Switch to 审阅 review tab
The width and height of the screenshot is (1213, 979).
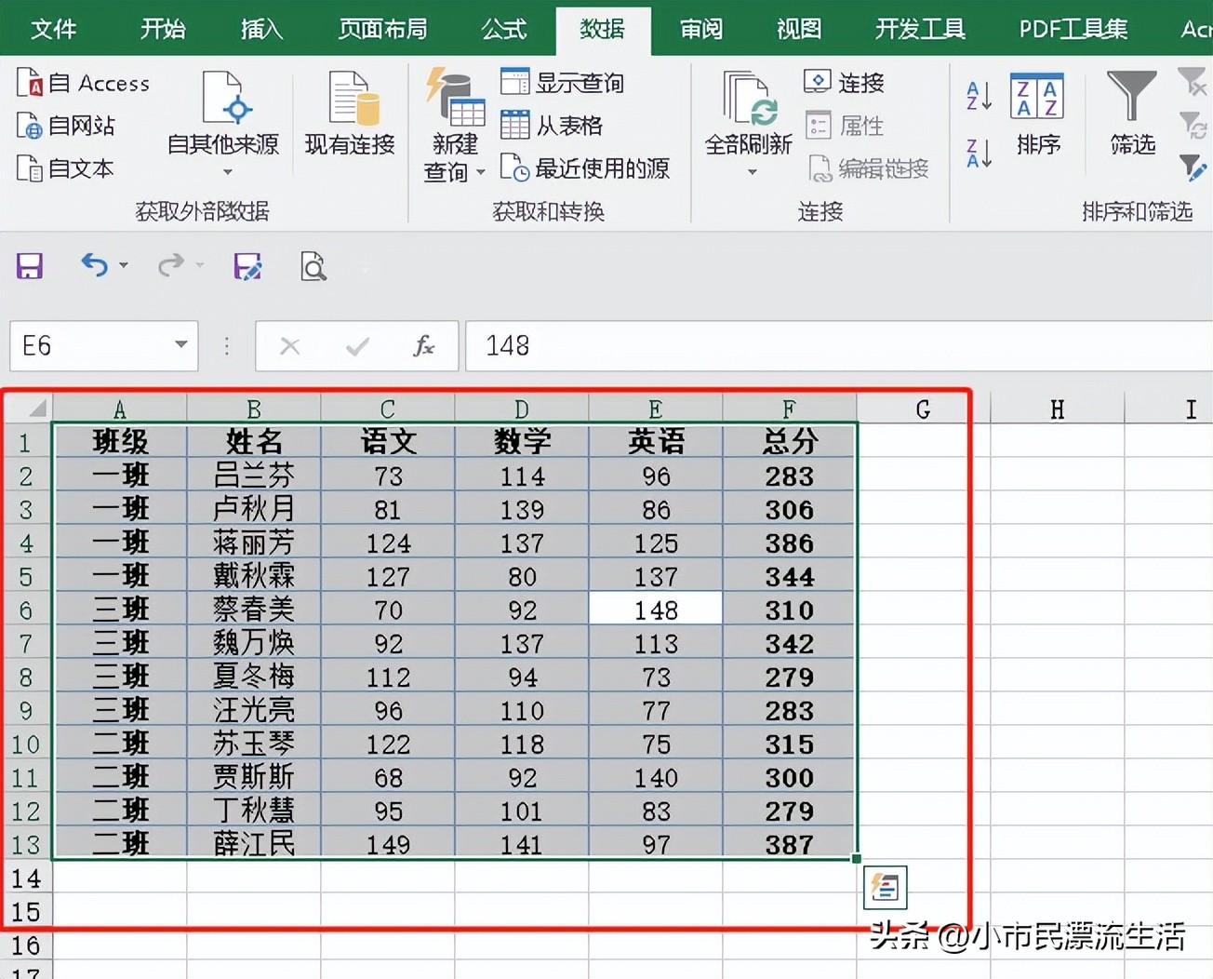[700, 29]
